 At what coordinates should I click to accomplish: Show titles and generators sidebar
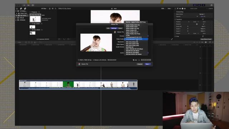click(x=25, y=9)
